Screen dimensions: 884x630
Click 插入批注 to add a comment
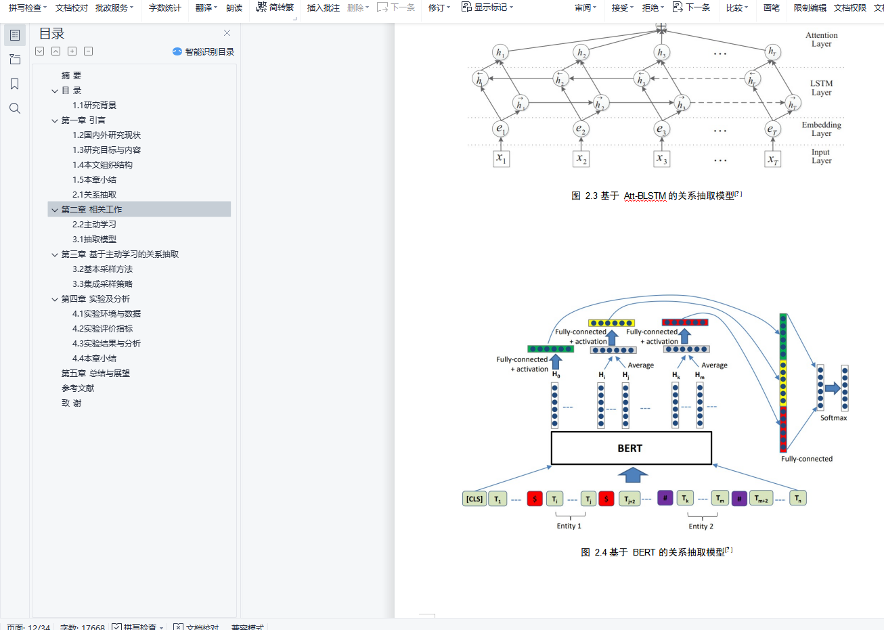324,7
